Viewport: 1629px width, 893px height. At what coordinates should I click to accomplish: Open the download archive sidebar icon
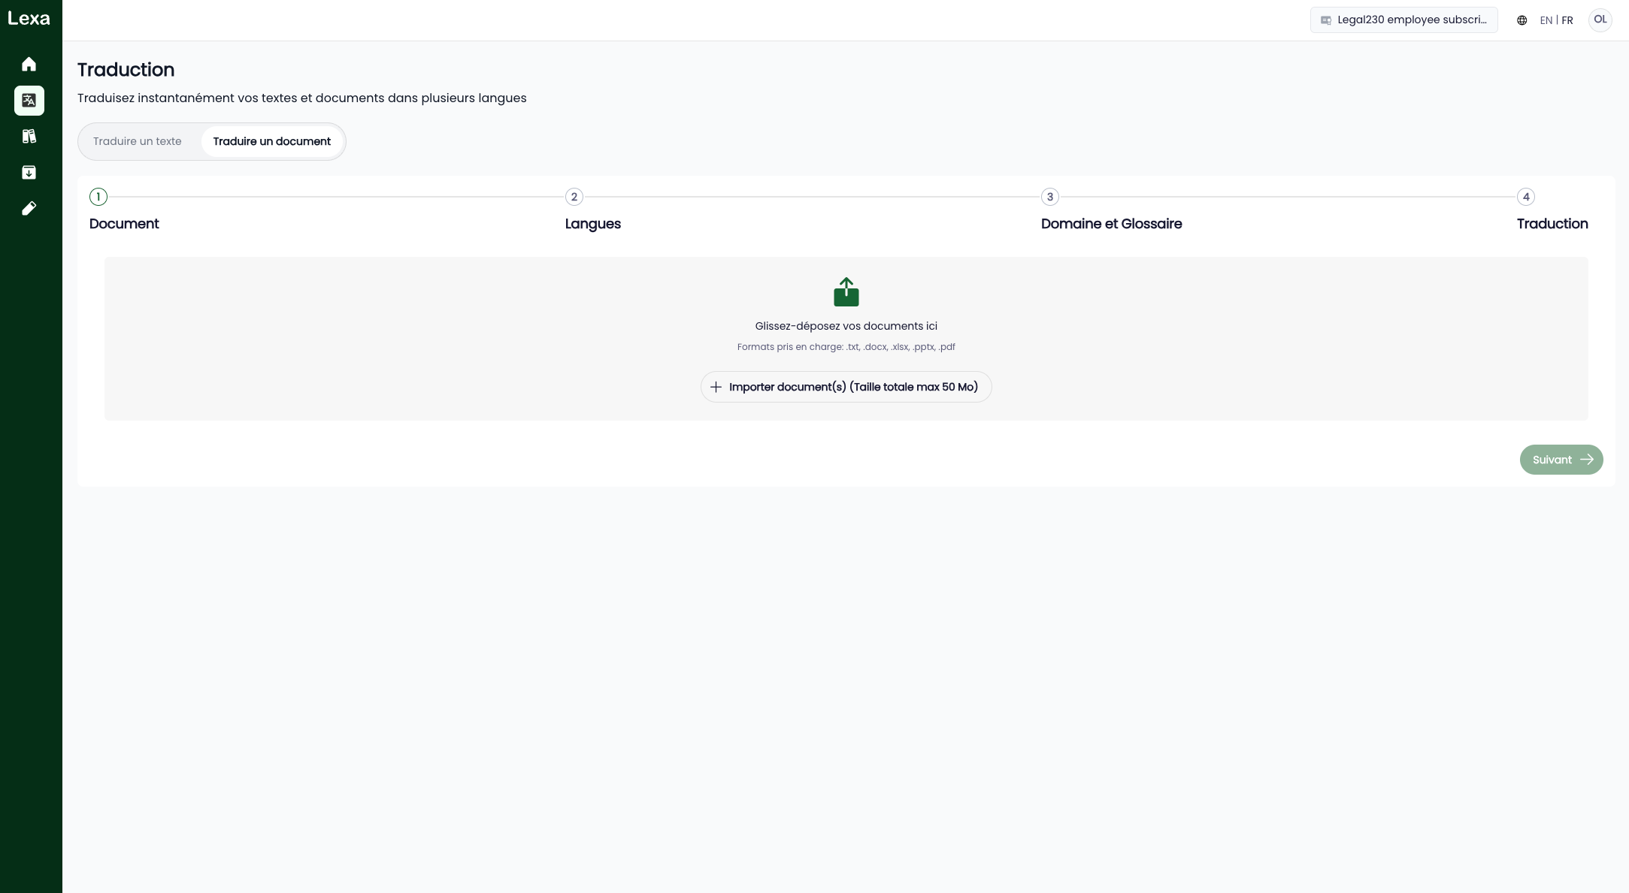point(29,173)
